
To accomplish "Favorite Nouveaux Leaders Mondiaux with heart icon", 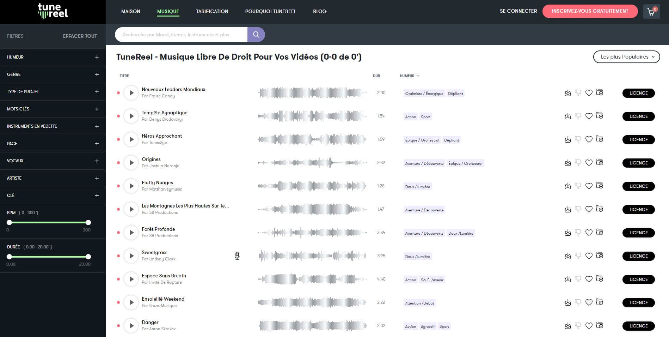I will coord(589,93).
